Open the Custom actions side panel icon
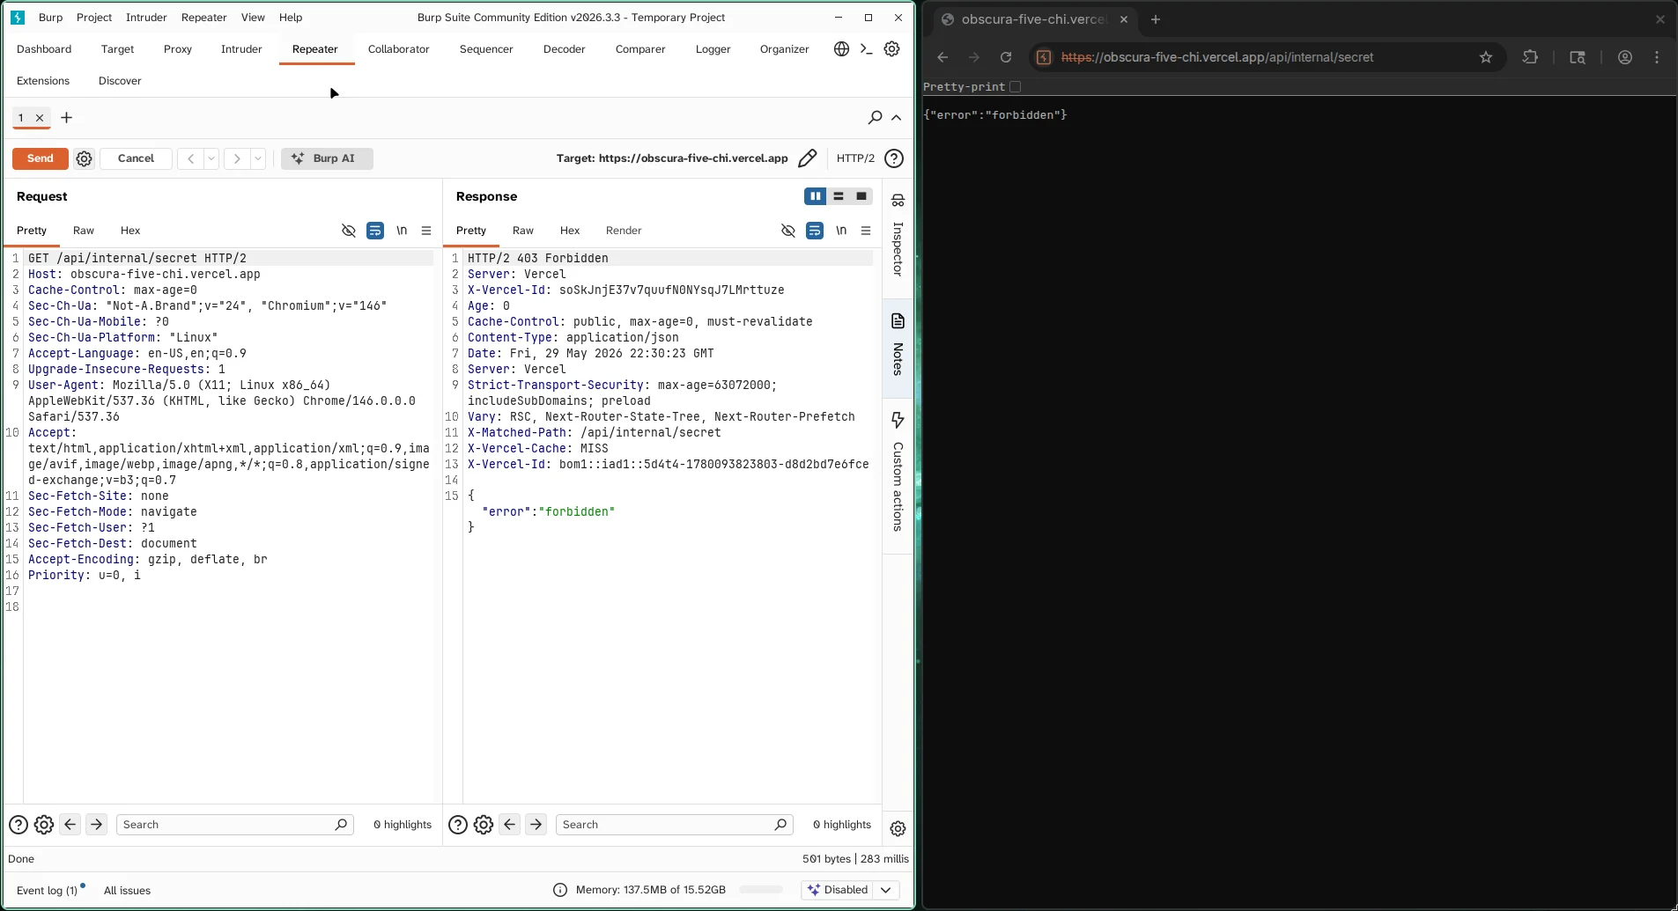 click(x=898, y=420)
